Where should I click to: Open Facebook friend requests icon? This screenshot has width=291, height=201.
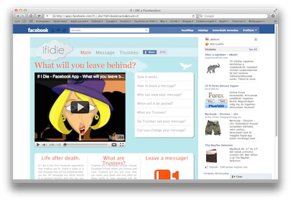[x=53, y=30]
